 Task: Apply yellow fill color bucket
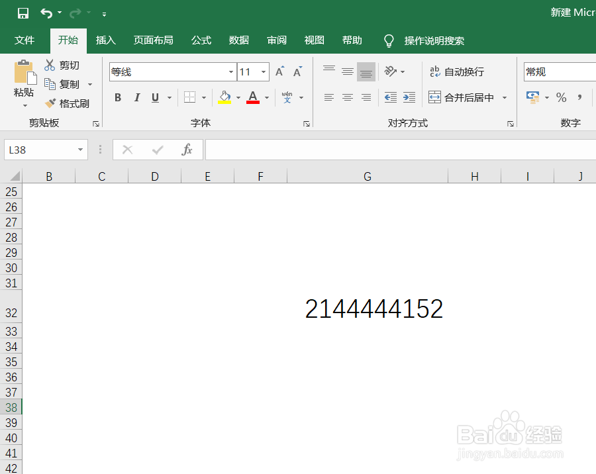point(224,97)
